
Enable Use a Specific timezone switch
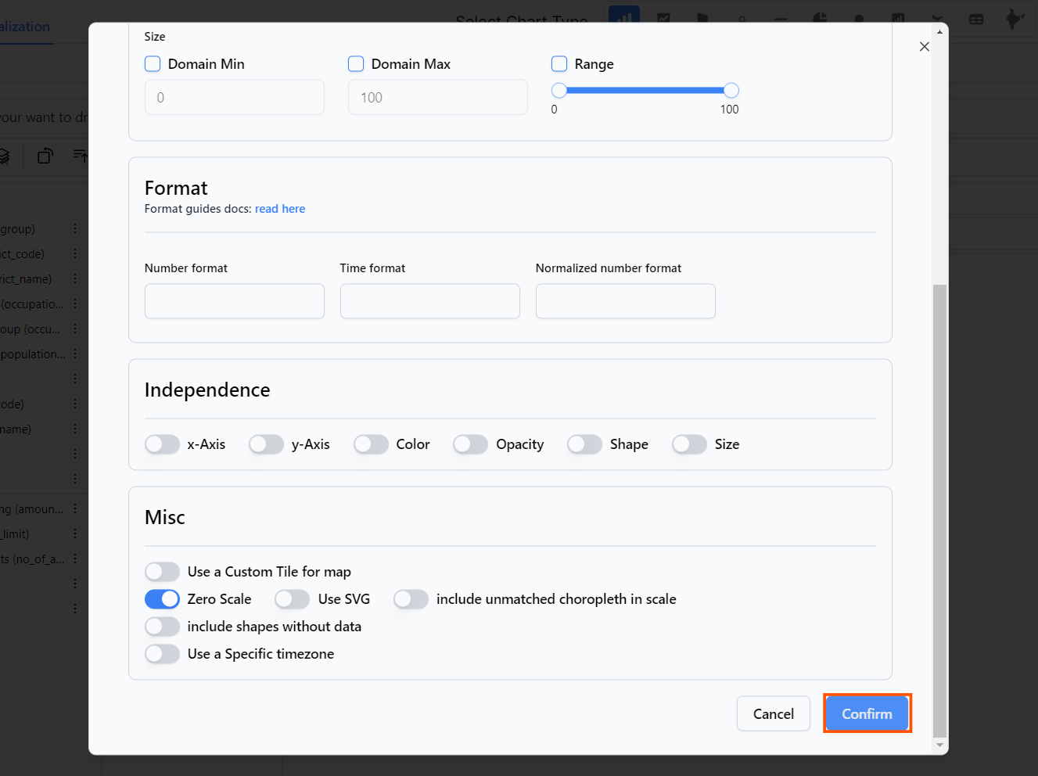[162, 654]
